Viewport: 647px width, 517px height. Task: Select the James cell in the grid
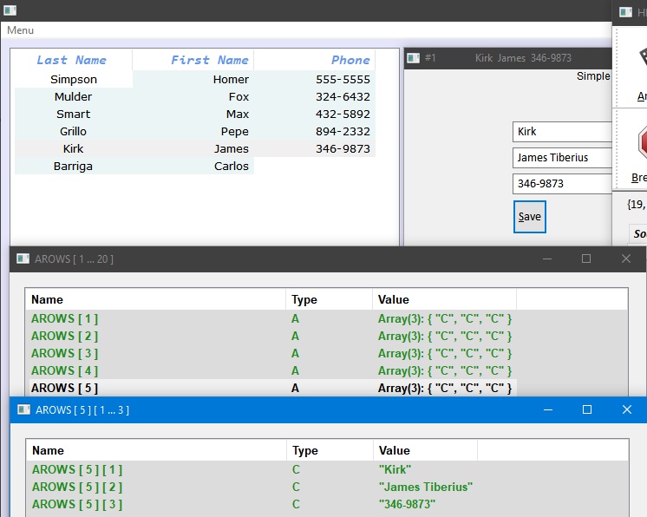[x=193, y=148]
